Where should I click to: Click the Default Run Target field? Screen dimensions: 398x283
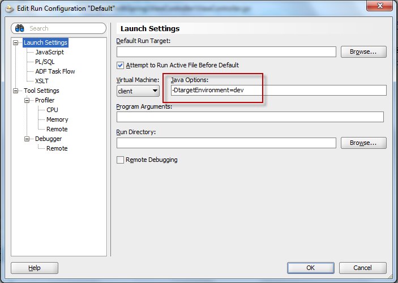click(x=226, y=52)
